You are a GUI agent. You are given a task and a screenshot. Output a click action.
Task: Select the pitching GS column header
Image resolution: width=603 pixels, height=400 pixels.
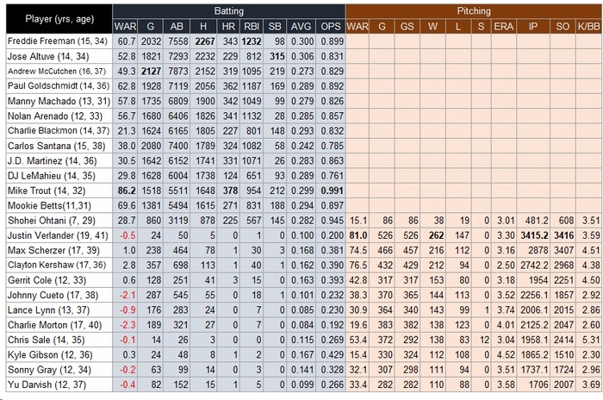point(407,26)
